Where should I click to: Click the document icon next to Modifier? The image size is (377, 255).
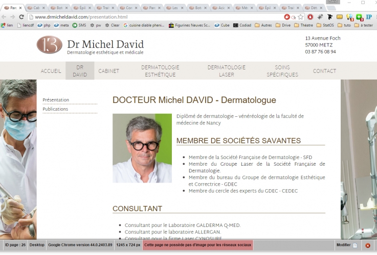coord(355,245)
